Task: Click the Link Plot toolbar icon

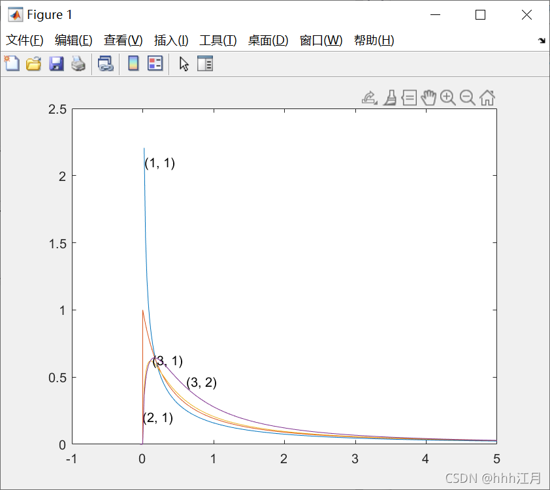Action: (x=106, y=64)
